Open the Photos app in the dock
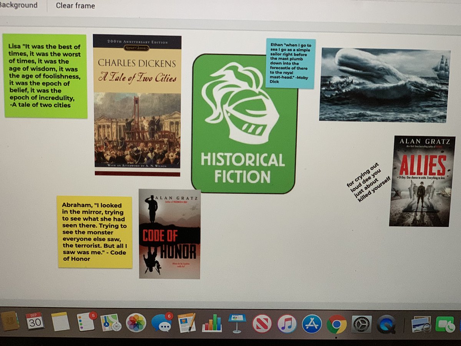 [136, 323]
